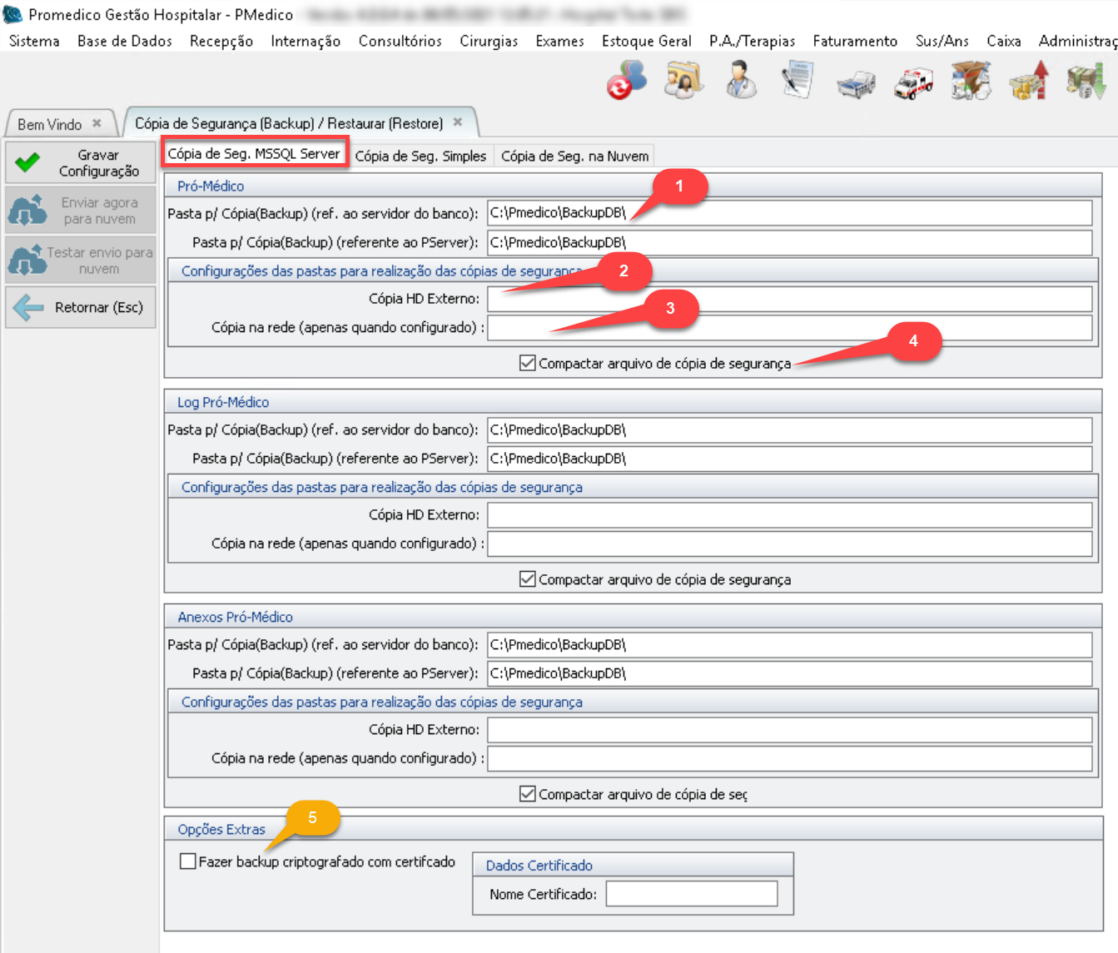Image resolution: width=1118 pixels, height=953 pixels.
Task: Open the medical supplies box icon
Action: pyautogui.click(x=971, y=82)
